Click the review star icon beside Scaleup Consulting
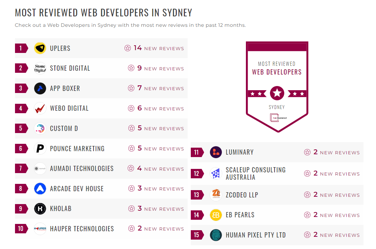The width and height of the screenshot is (376, 249). coord(307,173)
